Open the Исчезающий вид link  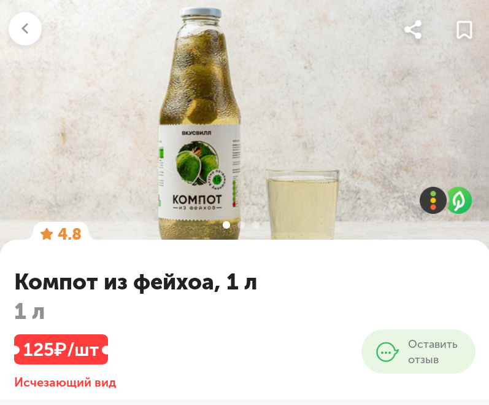(65, 382)
